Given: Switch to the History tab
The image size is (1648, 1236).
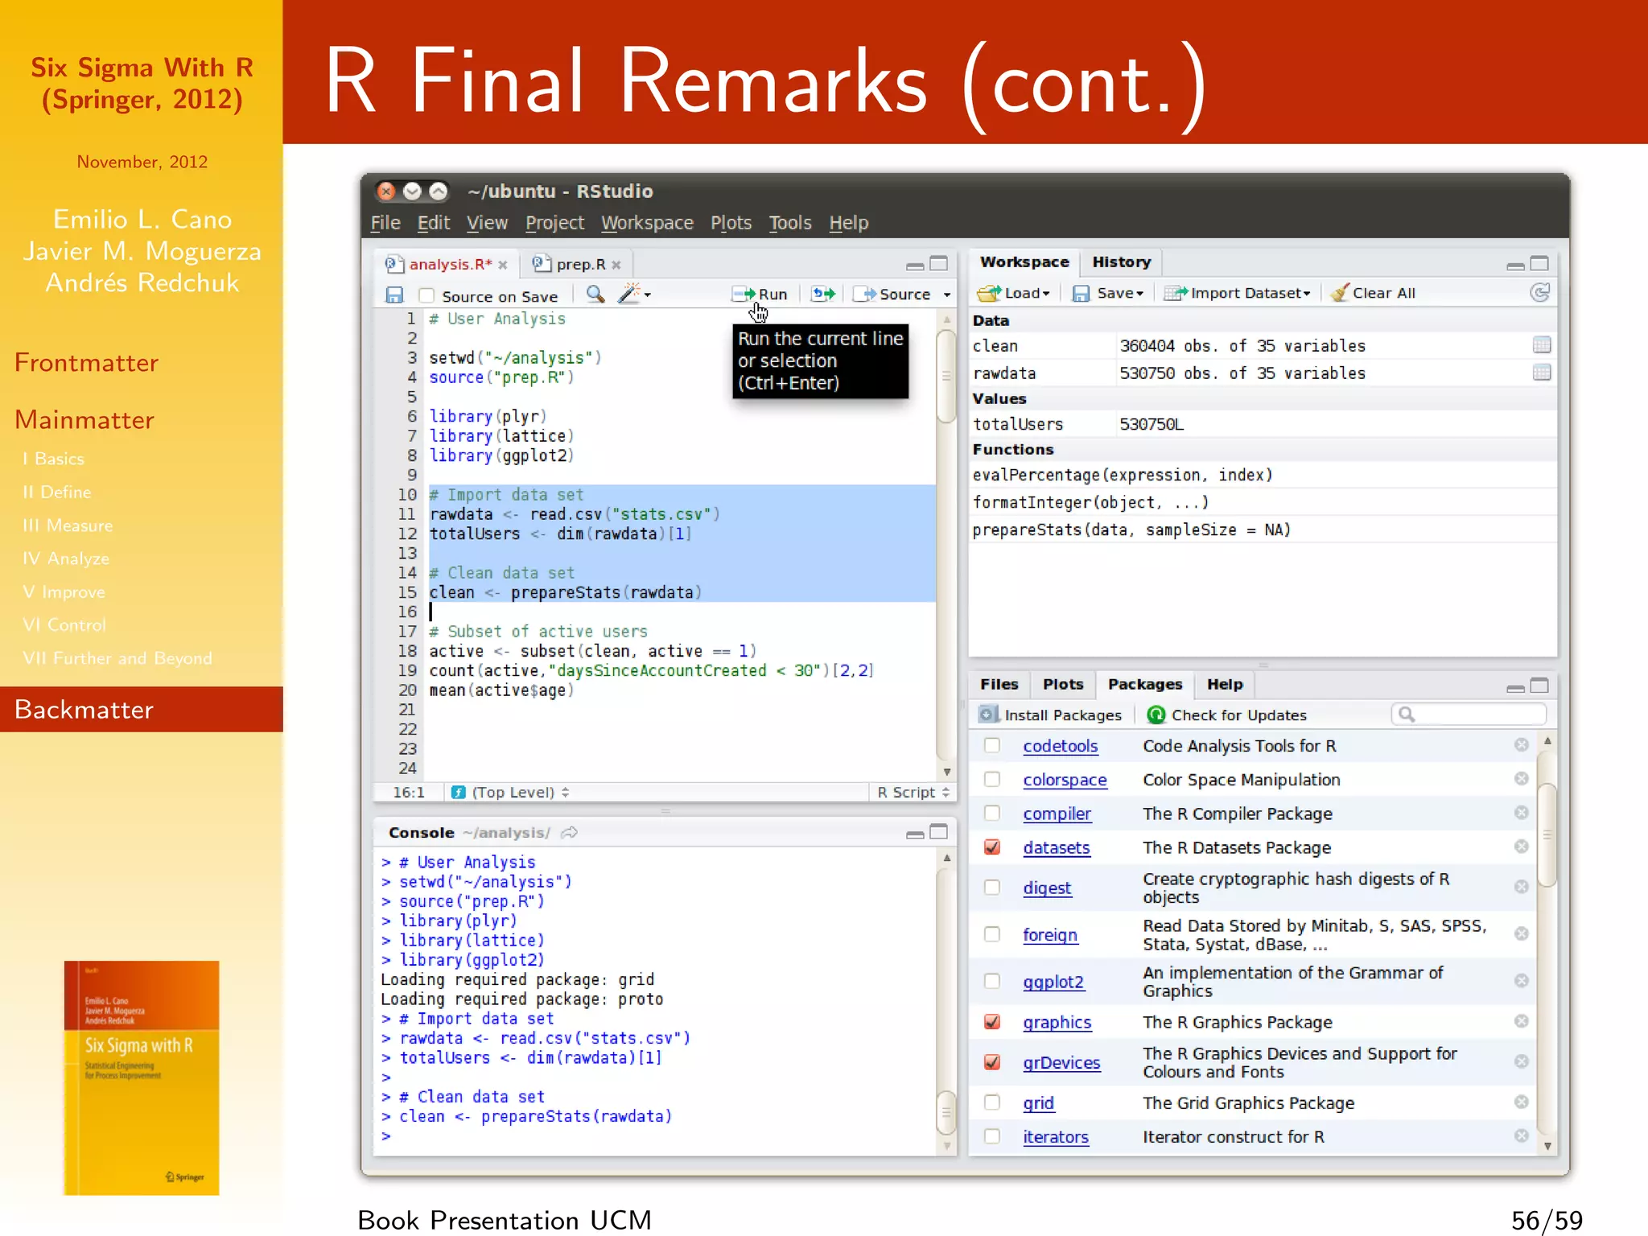Looking at the screenshot, I should pos(1121,262).
